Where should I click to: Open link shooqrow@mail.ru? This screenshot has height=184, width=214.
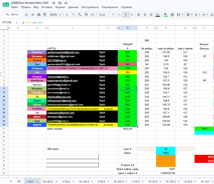pyautogui.click(x=58, y=77)
